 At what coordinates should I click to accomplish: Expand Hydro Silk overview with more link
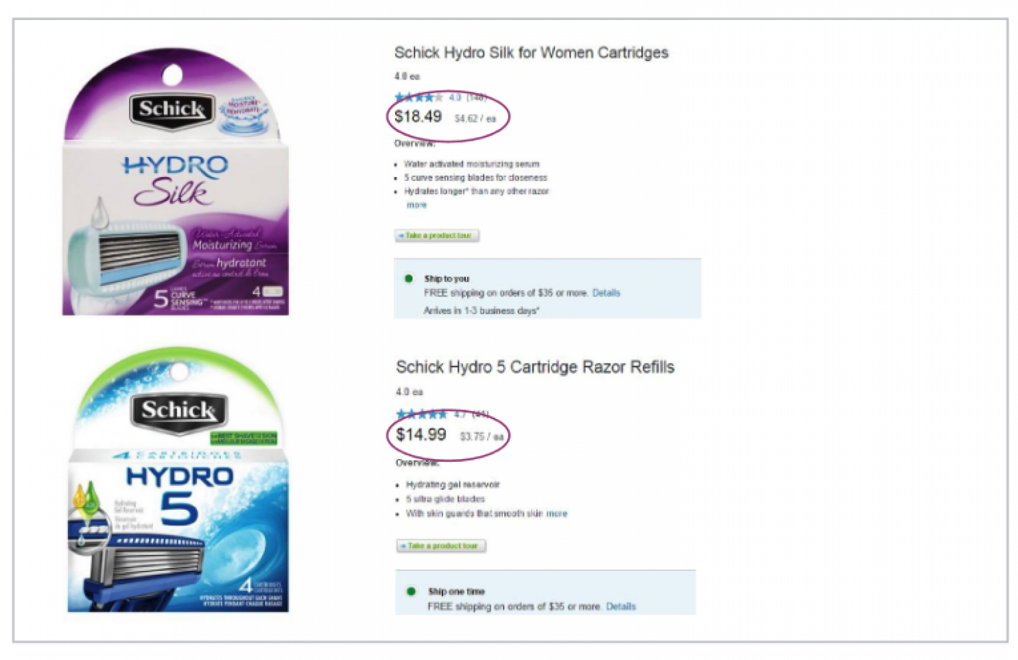pos(416,204)
